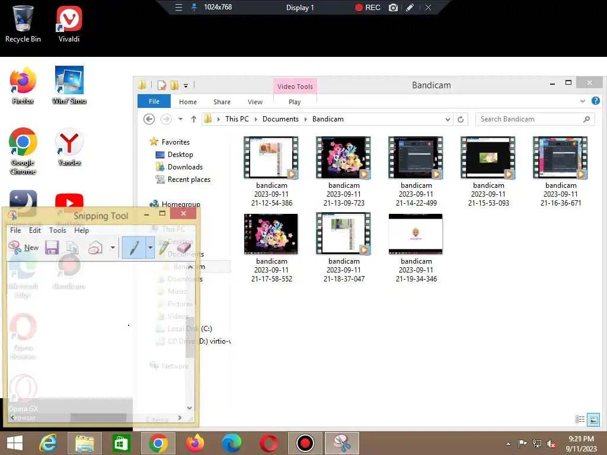Switch to the View ribbon tab
Image resolution: width=607 pixels, height=455 pixels.
pyautogui.click(x=255, y=102)
